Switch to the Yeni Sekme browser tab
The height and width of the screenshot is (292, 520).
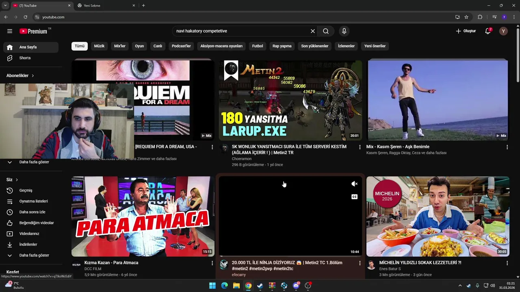point(106,6)
